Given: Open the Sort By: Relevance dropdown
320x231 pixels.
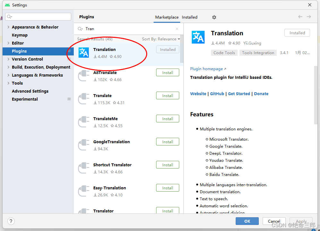Looking at the screenshot, I should [161, 39].
